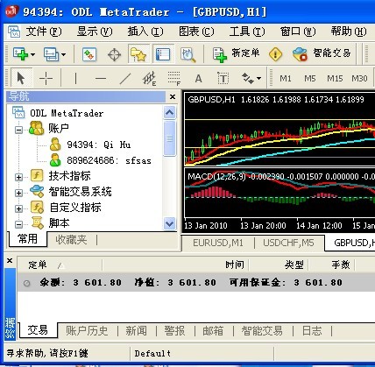Close the terminal panel
The width and height of the screenshot is (375, 367).
click(10, 261)
